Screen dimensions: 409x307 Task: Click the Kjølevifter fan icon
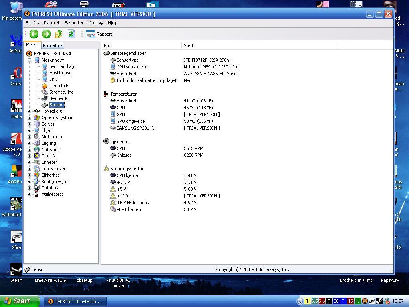106,141
